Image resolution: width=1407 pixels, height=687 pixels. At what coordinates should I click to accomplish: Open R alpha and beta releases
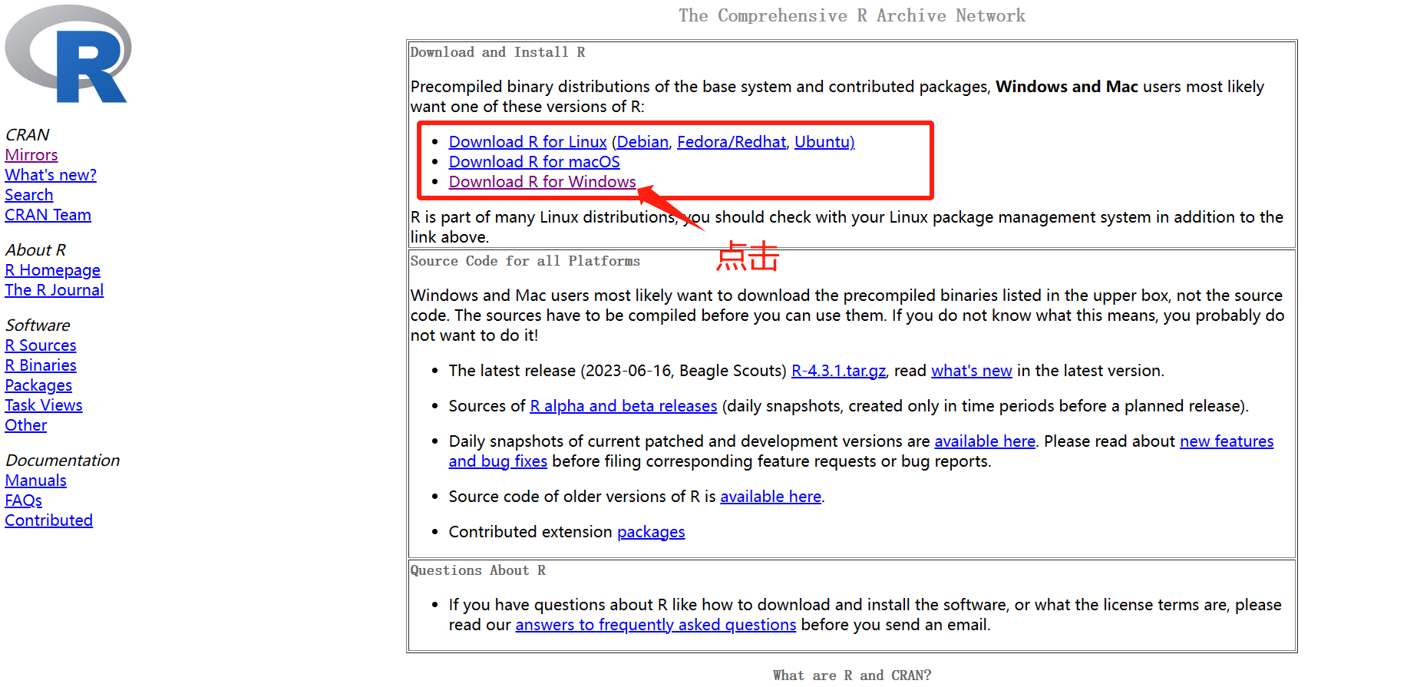623,406
